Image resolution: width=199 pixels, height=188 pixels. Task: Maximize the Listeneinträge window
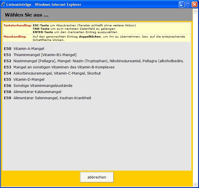[x=188, y=4]
